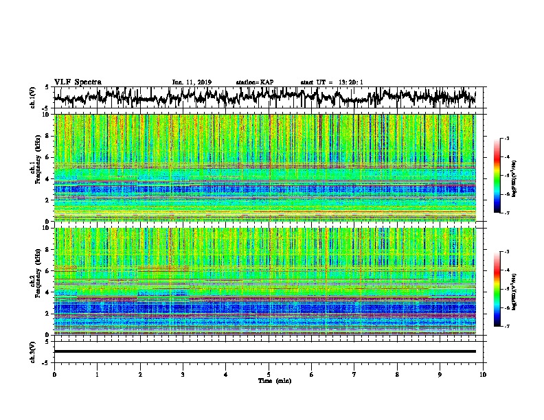Click time-axis tick label "0"
This screenshot has height=420, width=544.
click(54, 375)
